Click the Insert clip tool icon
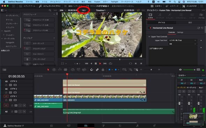The image size is (206, 128). [x=73, y=70]
